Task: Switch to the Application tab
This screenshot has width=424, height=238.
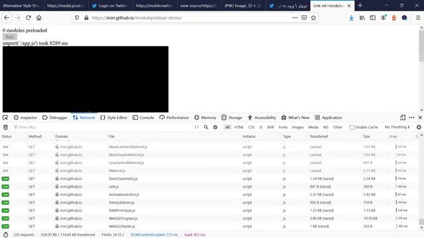Action: (x=329, y=118)
